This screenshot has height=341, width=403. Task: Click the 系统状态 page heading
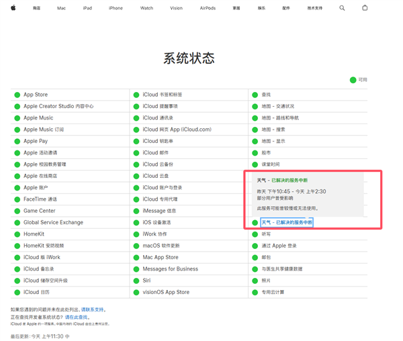coord(189,58)
